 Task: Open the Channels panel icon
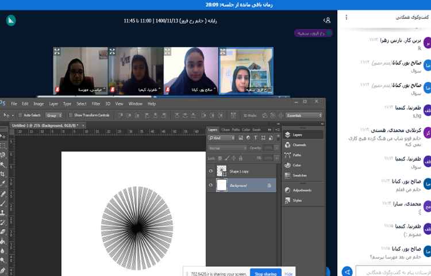coord(297,144)
